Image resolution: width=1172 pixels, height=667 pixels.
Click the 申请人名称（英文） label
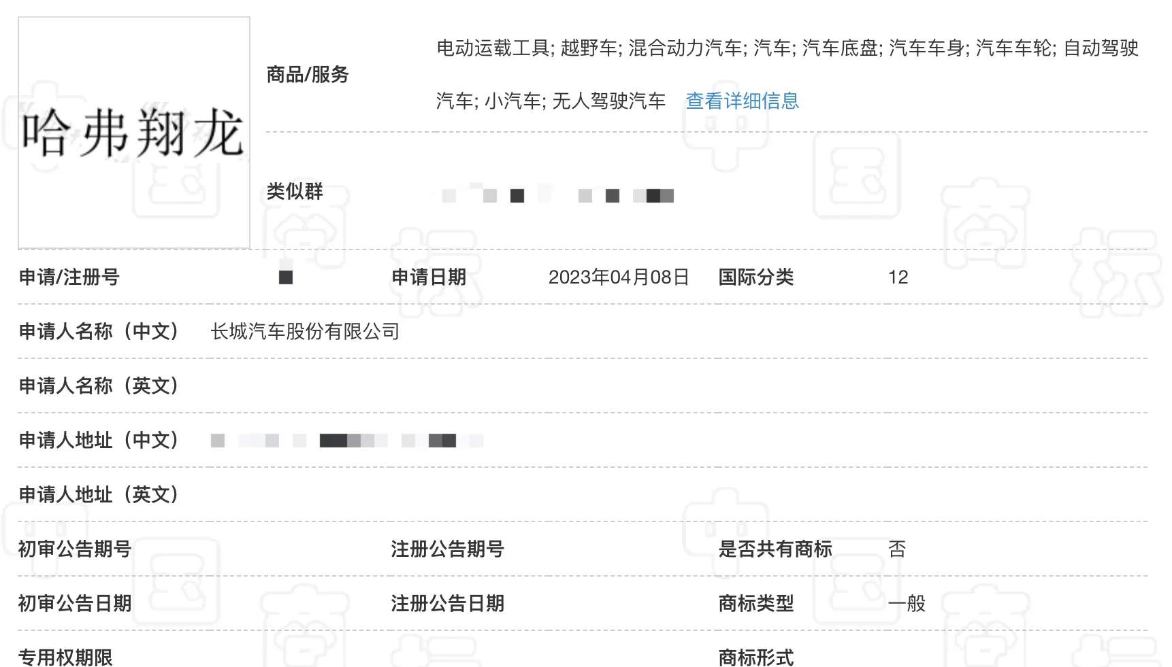coord(99,386)
